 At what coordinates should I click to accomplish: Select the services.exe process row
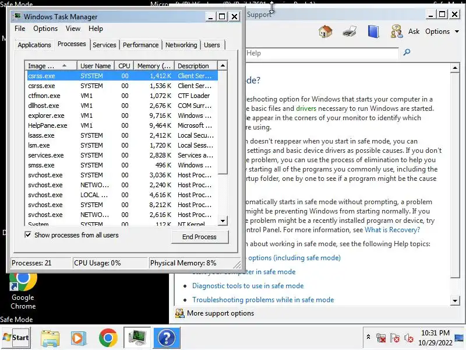(x=121, y=155)
